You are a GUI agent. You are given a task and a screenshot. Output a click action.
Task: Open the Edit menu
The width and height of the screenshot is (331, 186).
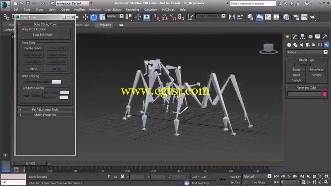coord(16,10)
